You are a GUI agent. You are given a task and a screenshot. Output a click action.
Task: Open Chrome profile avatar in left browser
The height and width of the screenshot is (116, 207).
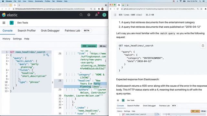(103, 9)
